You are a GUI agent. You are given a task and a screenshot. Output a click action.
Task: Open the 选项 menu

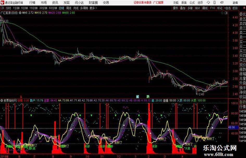[200, 3]
